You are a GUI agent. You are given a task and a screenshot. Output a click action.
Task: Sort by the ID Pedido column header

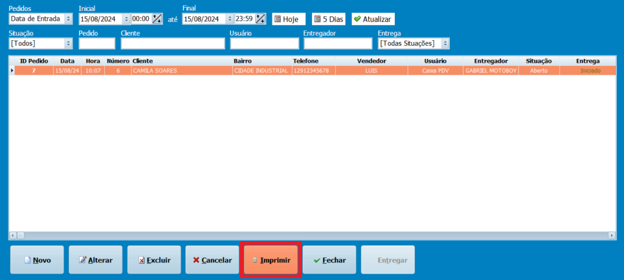[34, 61]
